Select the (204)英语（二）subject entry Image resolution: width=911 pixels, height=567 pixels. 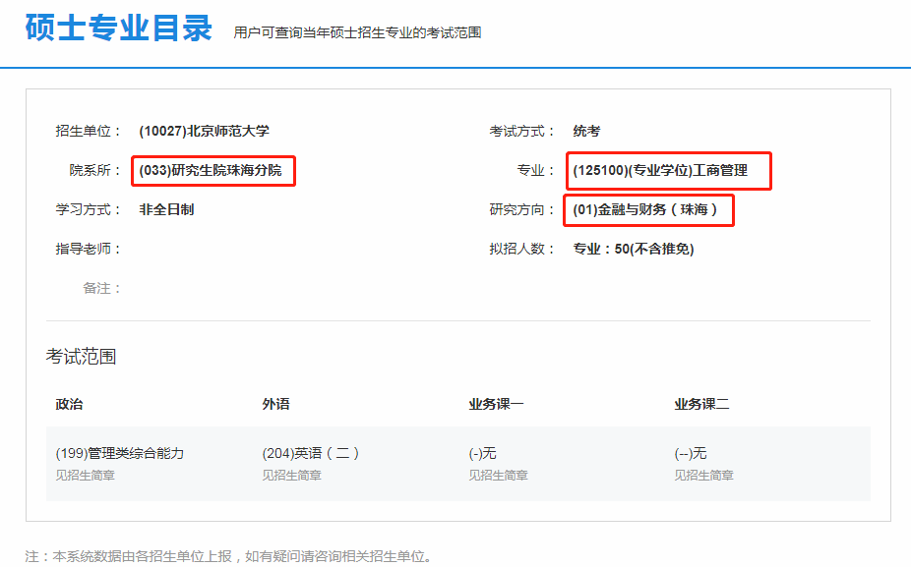(311, 453)
